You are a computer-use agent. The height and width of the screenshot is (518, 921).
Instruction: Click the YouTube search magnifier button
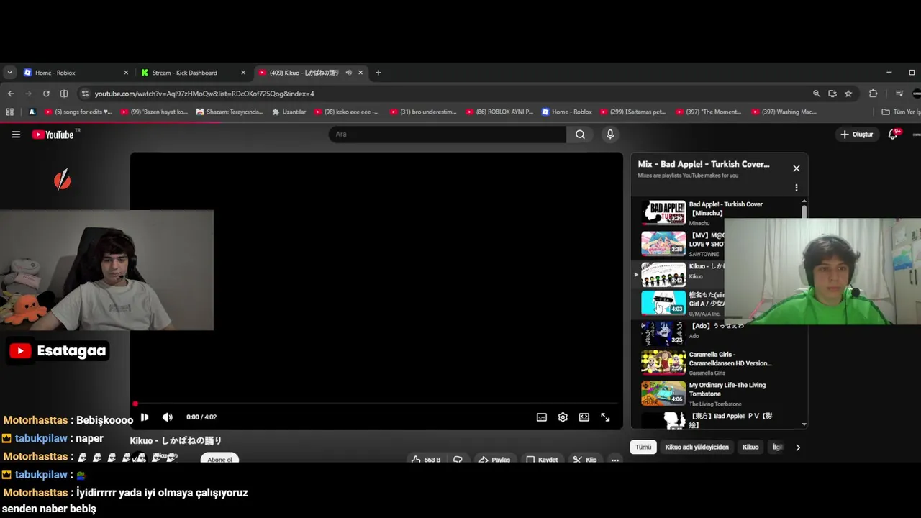pyautogui.click(x=580, y=135)
